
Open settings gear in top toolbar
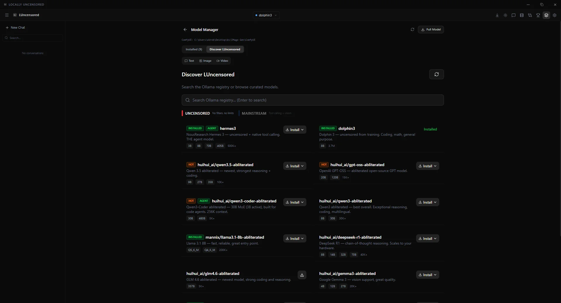click(555, 15)
